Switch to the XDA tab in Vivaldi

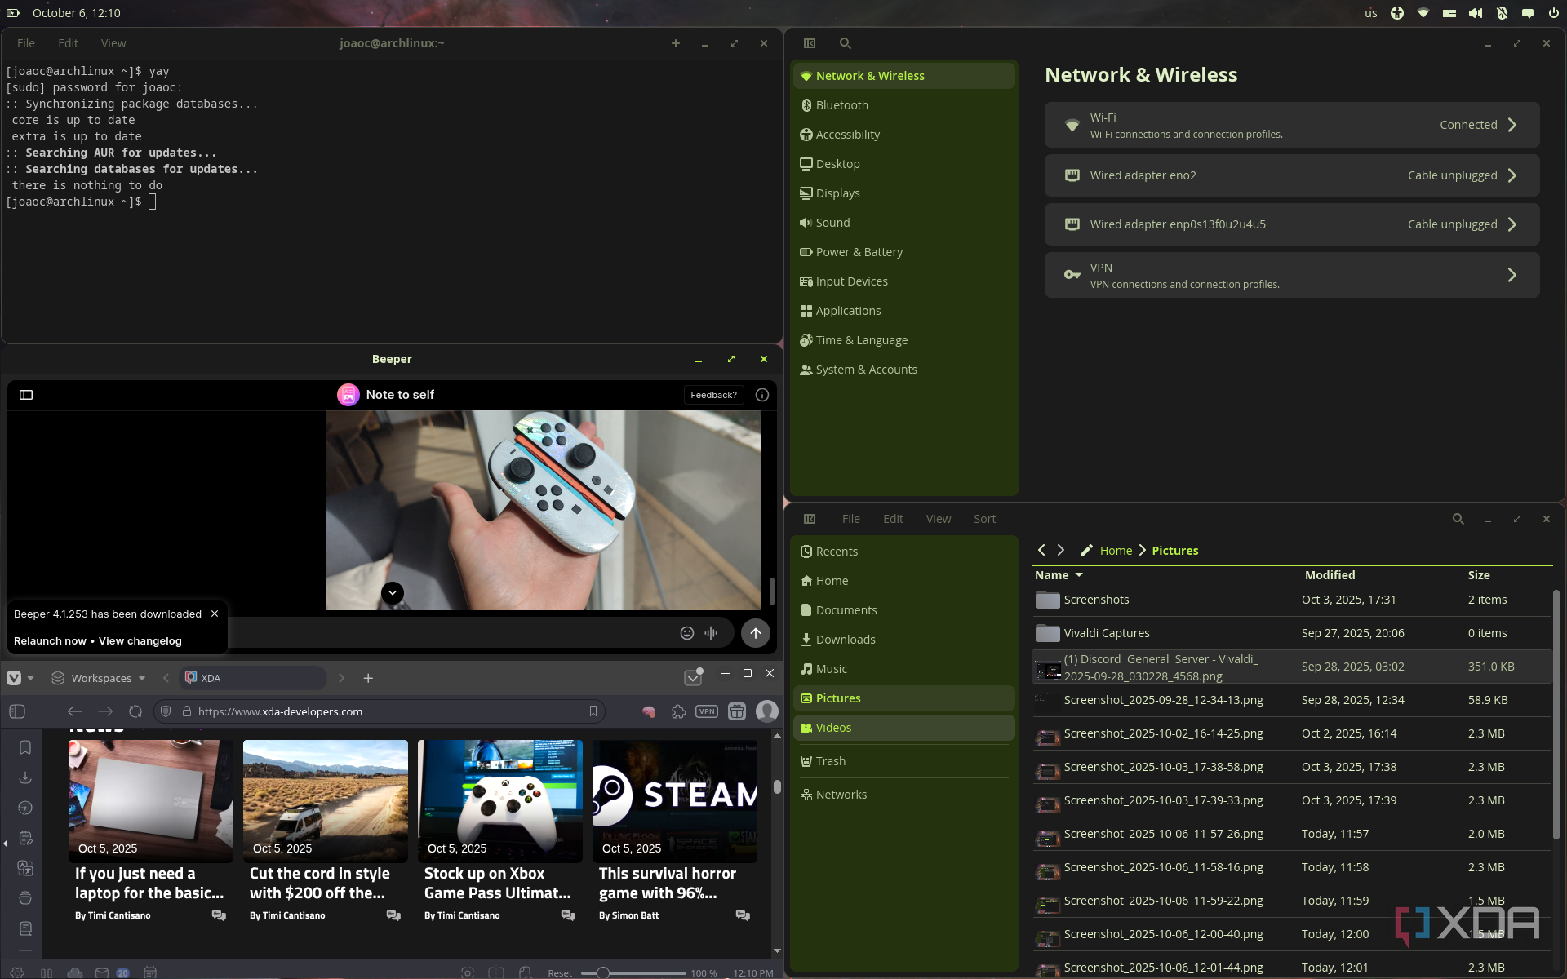[x=253, y=678]
